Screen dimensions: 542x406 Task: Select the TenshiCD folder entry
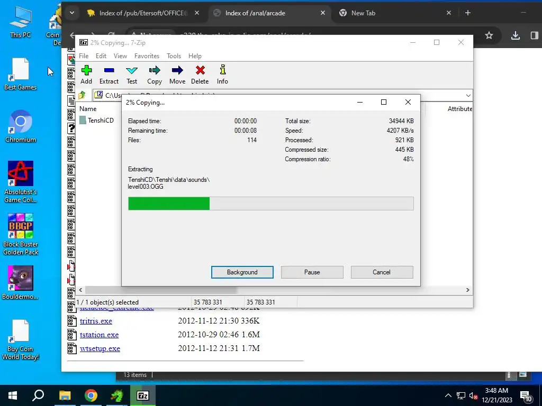point(96,120)
